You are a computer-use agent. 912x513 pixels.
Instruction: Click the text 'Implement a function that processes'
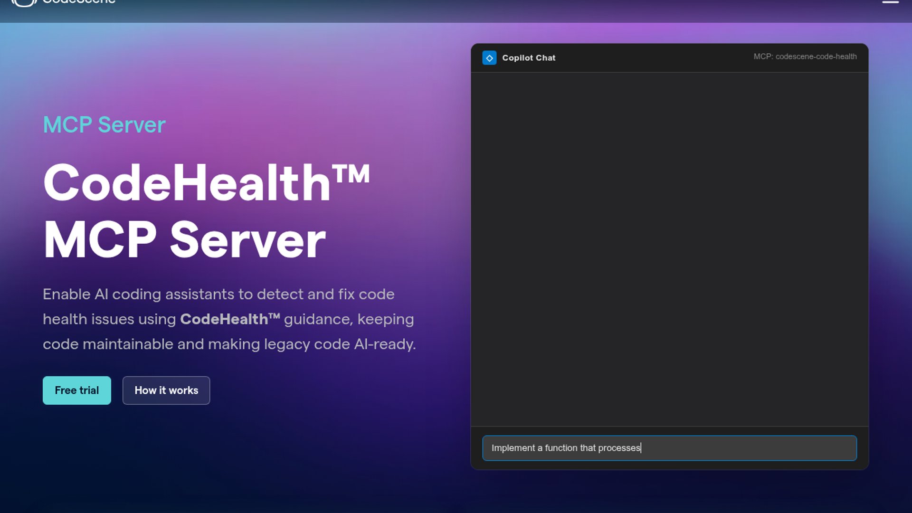[x=565, y=448]
